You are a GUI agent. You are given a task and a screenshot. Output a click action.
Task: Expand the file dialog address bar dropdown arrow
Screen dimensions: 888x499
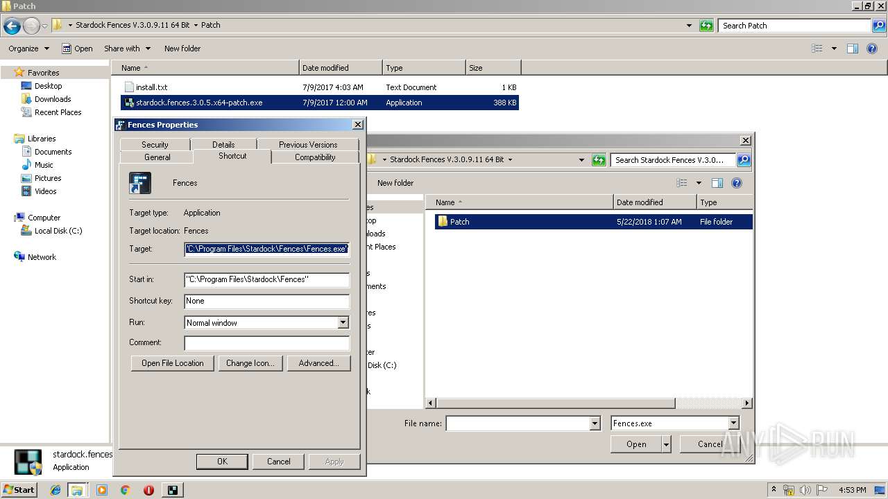click(581, 160)
